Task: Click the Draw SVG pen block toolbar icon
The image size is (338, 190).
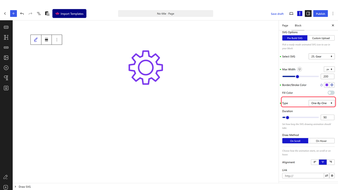Action: [36, 40]
